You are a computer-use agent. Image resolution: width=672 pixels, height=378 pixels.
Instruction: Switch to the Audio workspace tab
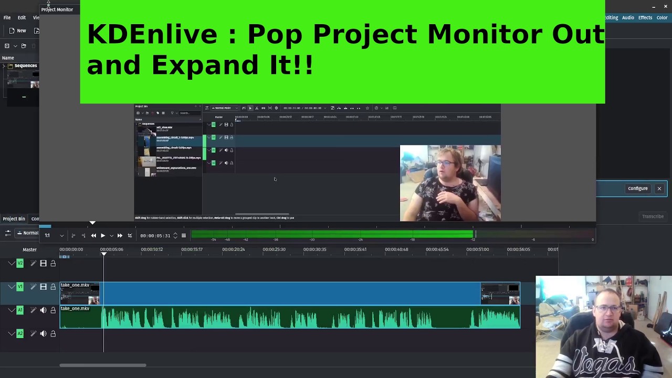pos(628,18)
